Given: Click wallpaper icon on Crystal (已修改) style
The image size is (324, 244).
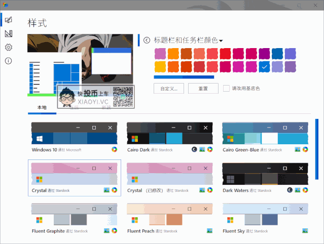Looking at the screenshot, I should 202,190.
